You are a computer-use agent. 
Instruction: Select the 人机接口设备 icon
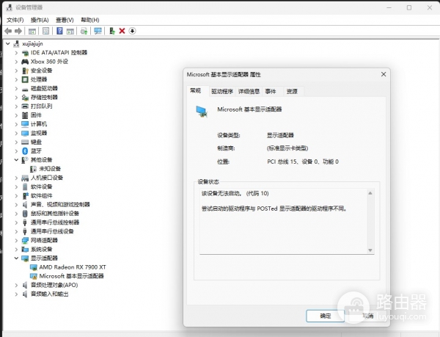click(x=25, y=178)
